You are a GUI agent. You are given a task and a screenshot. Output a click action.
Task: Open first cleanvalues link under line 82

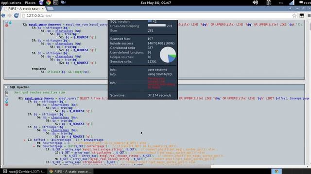coord(60,105)
